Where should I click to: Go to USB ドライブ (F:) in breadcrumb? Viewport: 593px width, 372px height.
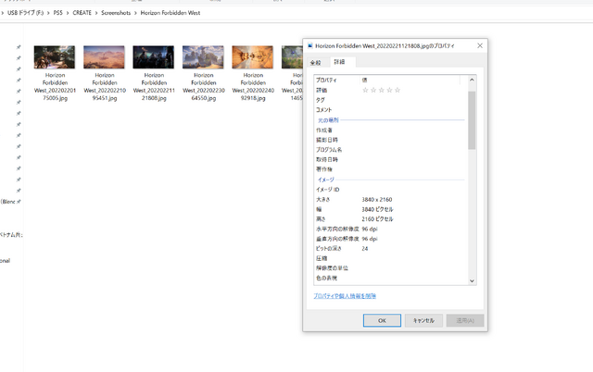(x=25, y=13)
